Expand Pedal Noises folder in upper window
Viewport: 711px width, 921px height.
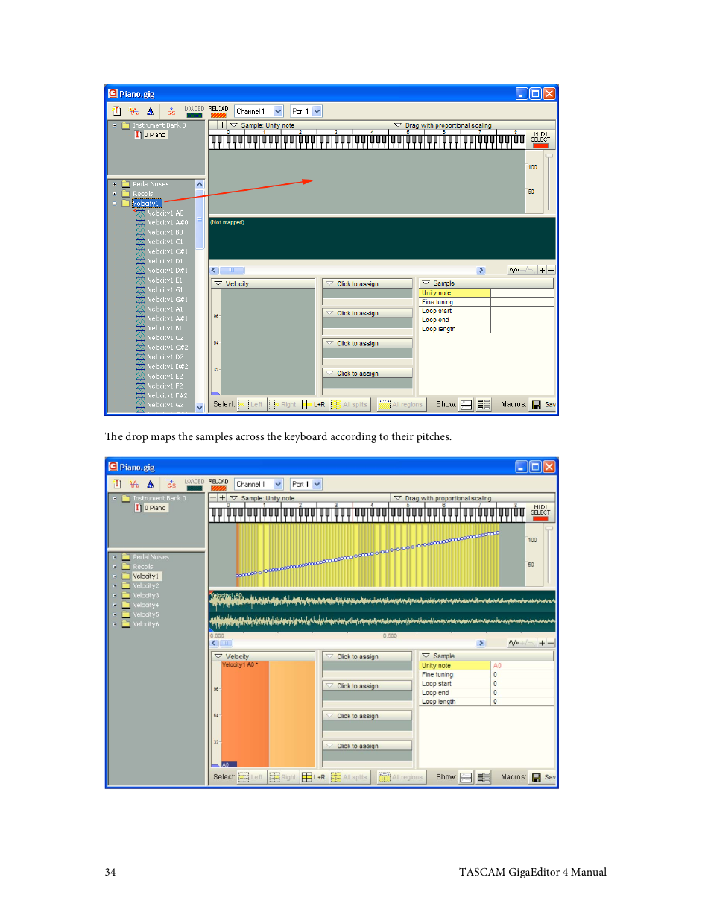115,184
